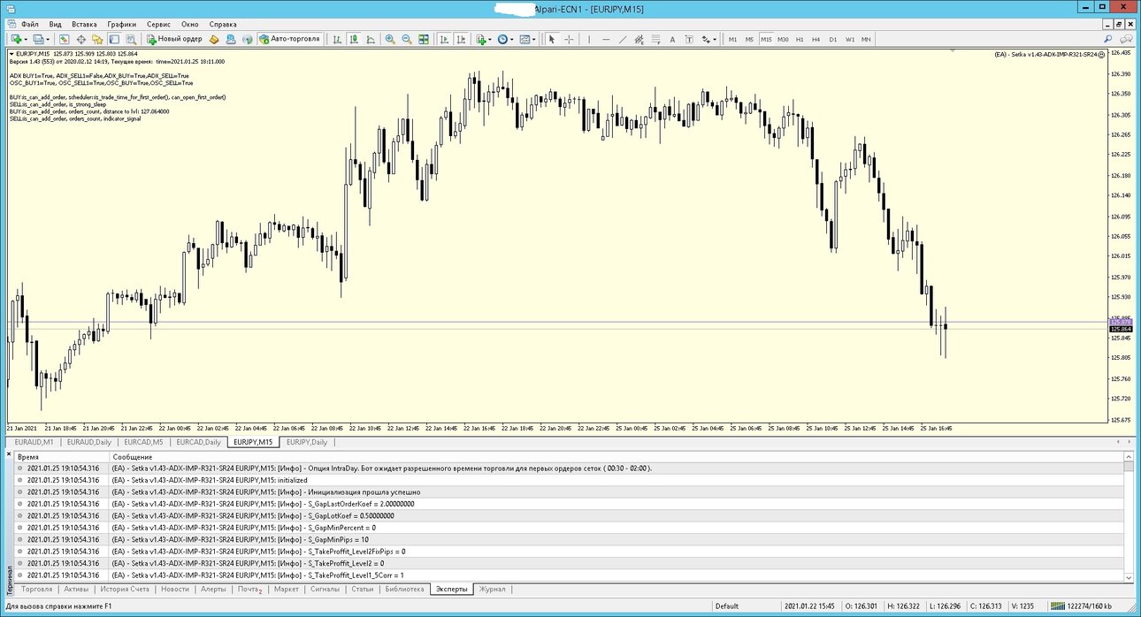Switch timeframe to M5
Viewport: 1141px width, 617px height.
coord(749,39)
